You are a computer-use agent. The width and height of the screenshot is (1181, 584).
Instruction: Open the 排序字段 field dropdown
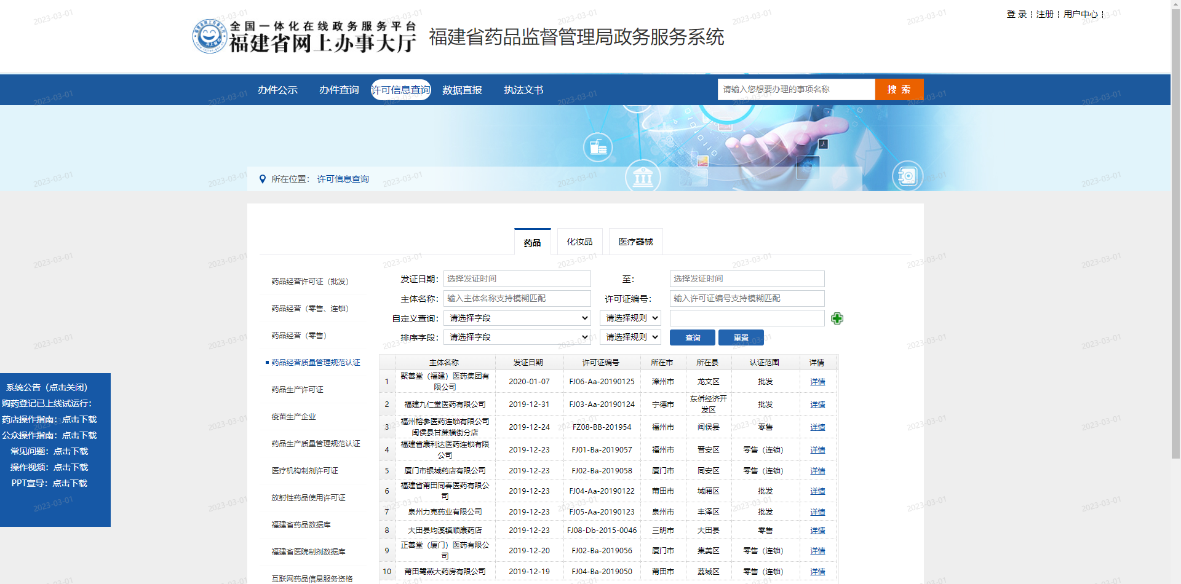pyautogui.click(x=517, y=337)
